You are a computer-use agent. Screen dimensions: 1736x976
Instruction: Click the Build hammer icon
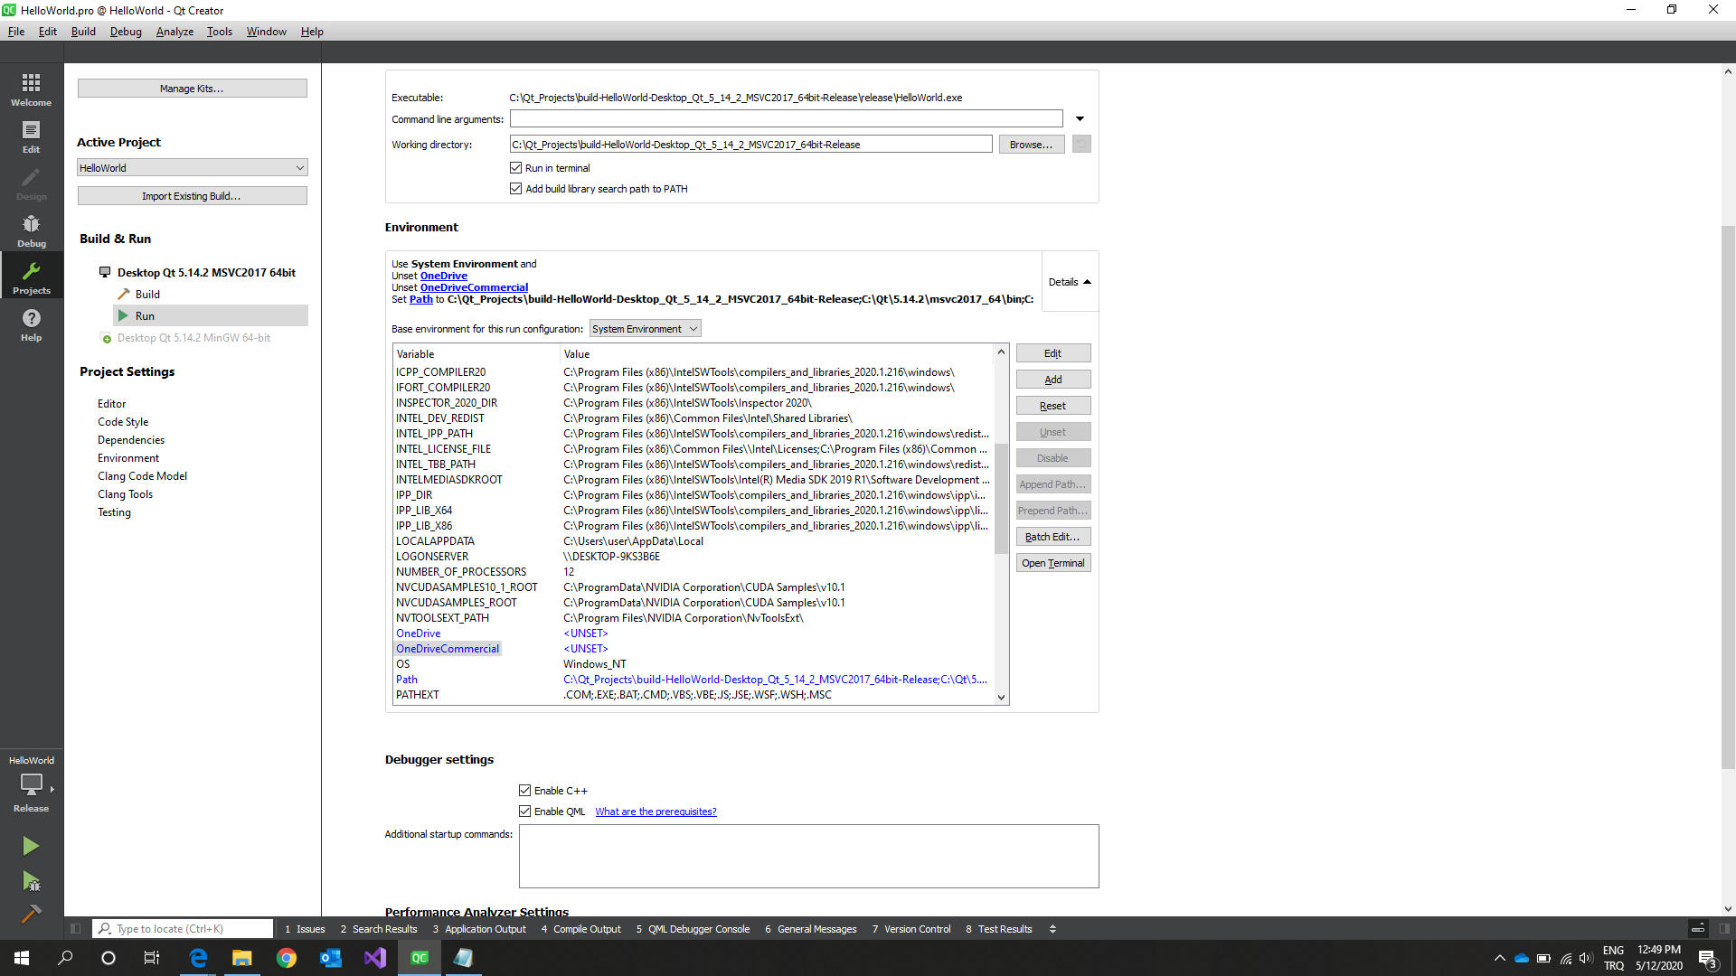click(31, 915)
